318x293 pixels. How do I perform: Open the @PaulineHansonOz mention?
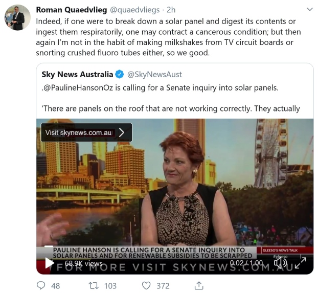pyautogui.click(x=78, y=88)
